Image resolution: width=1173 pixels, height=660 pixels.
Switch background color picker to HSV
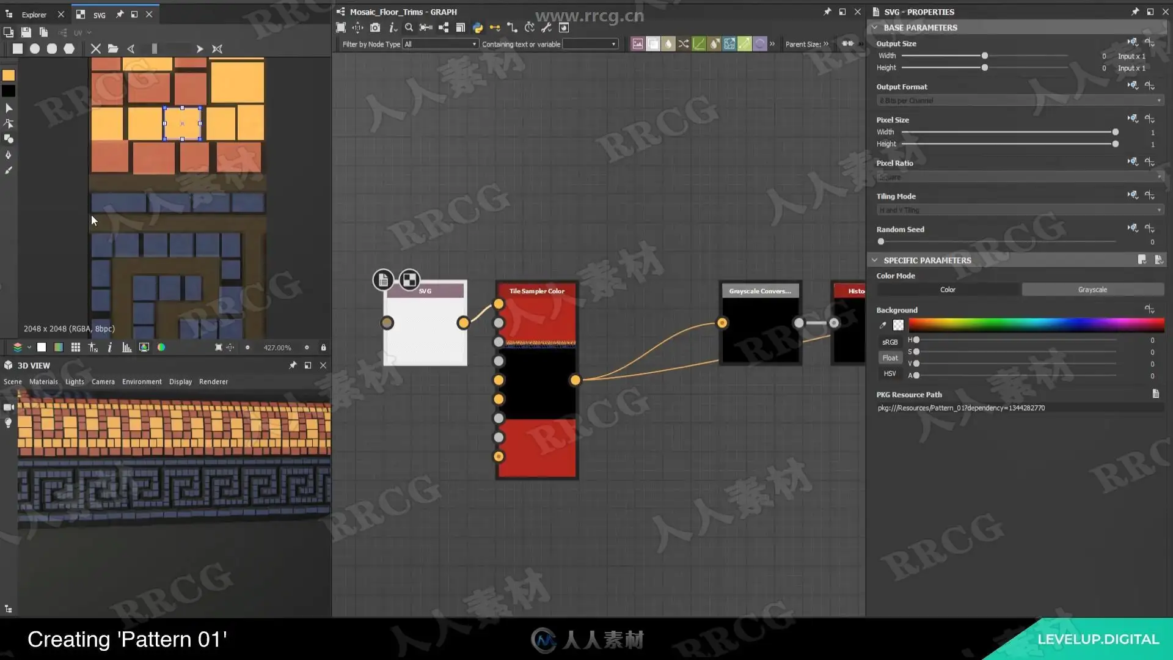(x=890, y=374)
